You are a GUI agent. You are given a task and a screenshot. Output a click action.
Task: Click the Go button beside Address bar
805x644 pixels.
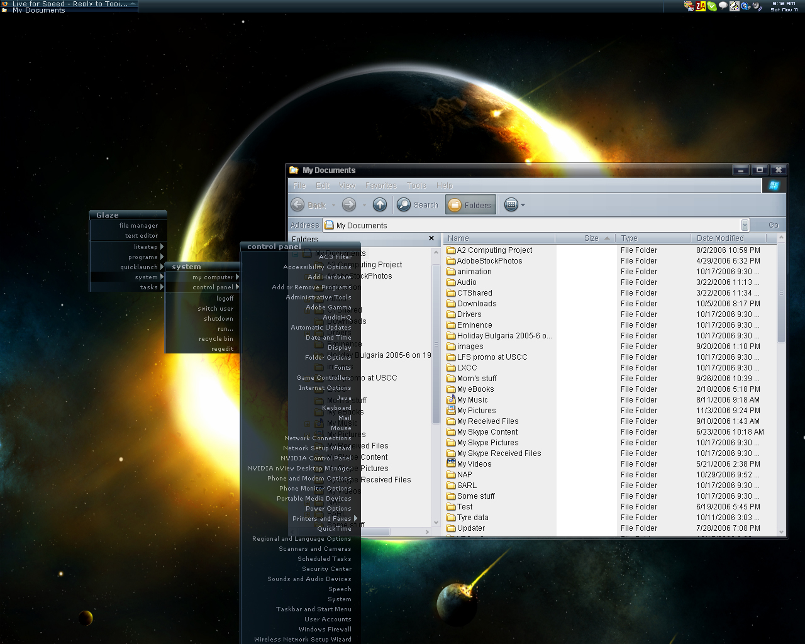[x=773, y=225]
